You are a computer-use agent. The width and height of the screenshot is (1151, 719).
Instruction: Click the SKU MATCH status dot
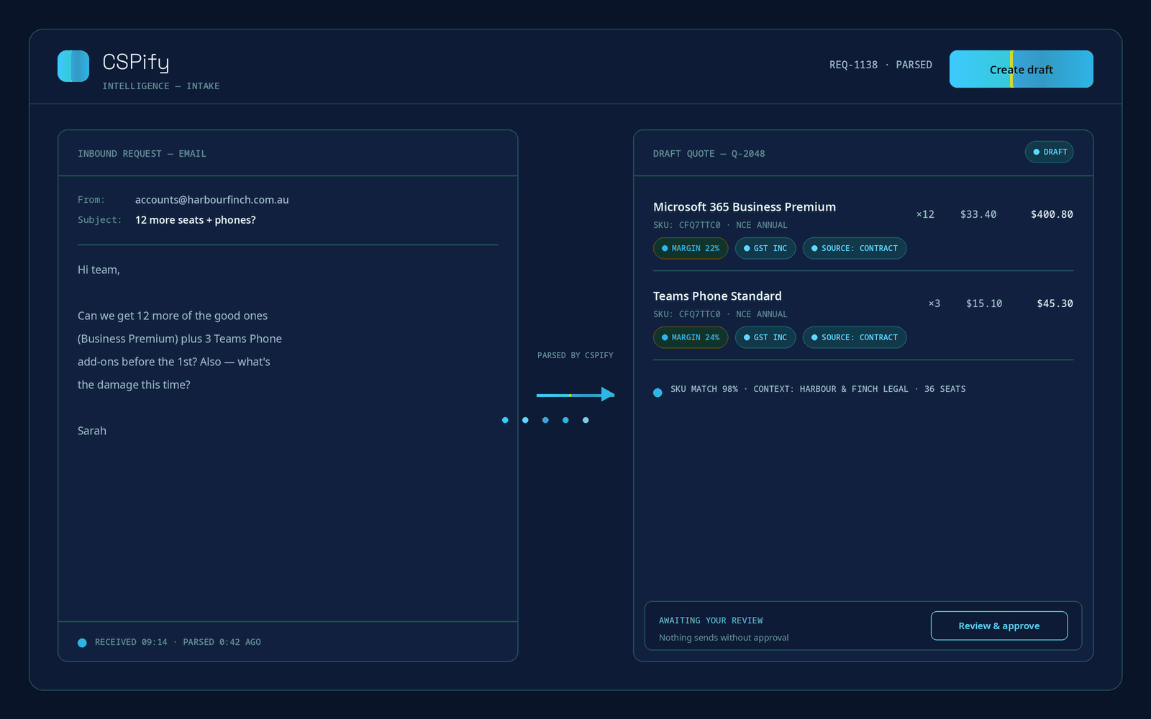point(658,393)
